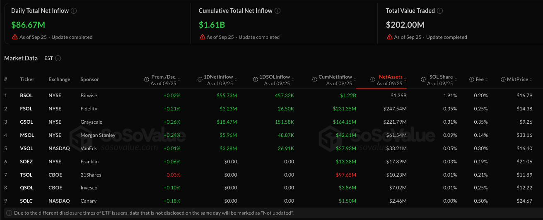Open the info icon for MktPrice column
Viewport: 543px width, 220px height.
503,79
